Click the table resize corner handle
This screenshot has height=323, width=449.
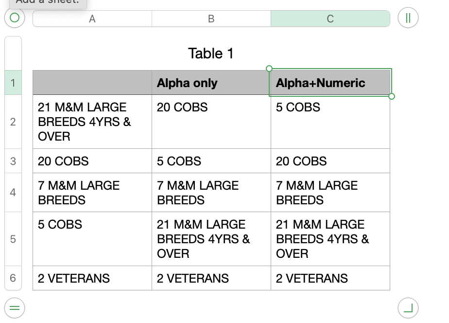[408, 307]
